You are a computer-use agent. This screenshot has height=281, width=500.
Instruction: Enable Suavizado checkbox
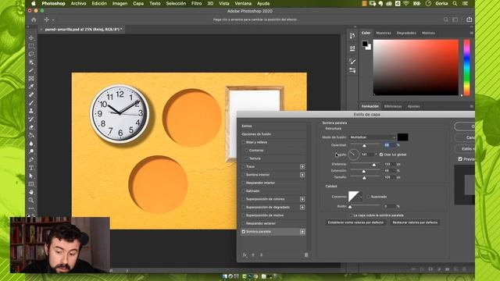[x=368, y=197]
